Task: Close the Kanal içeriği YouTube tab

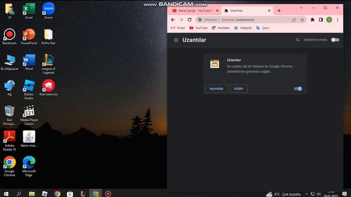Action: click(x=217, y=10)
